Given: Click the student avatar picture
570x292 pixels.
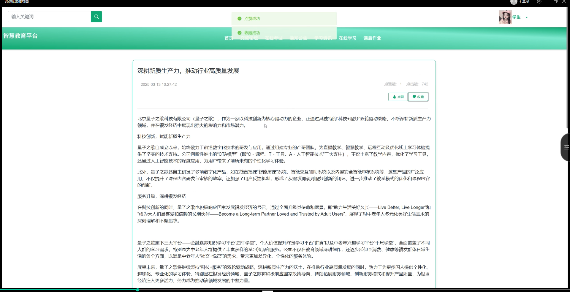Looking at the screenshot, I should [505, 17].
